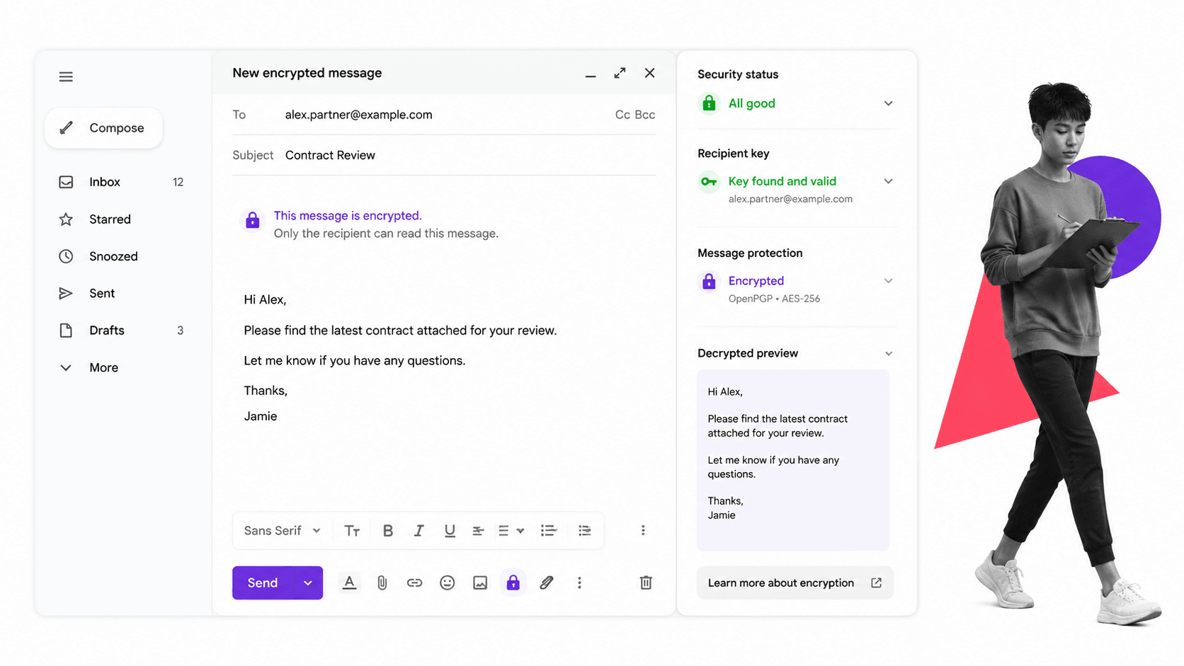Image resolution: width=1184 pixels, height=666 pixels.
Task: Open the Send options dropdown arrow
Action: 308,583
